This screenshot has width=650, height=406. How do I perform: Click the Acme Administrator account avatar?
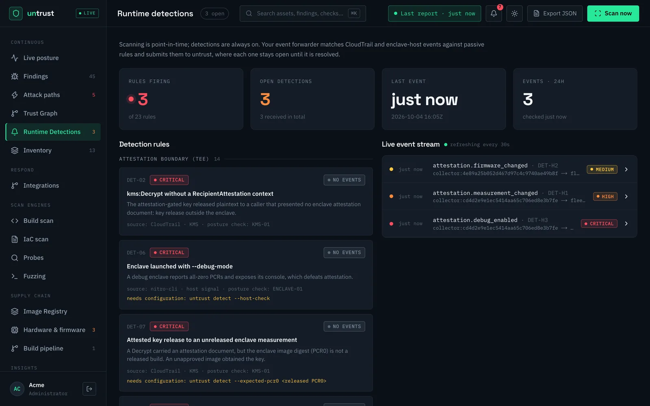(17, 389)
